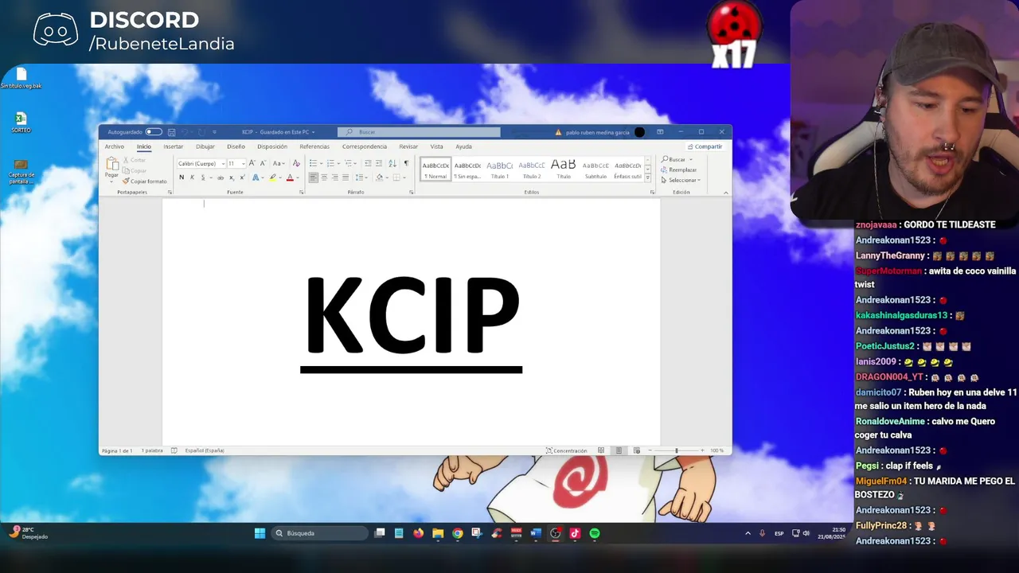Switch to the Diseño tab

[236, 146]
